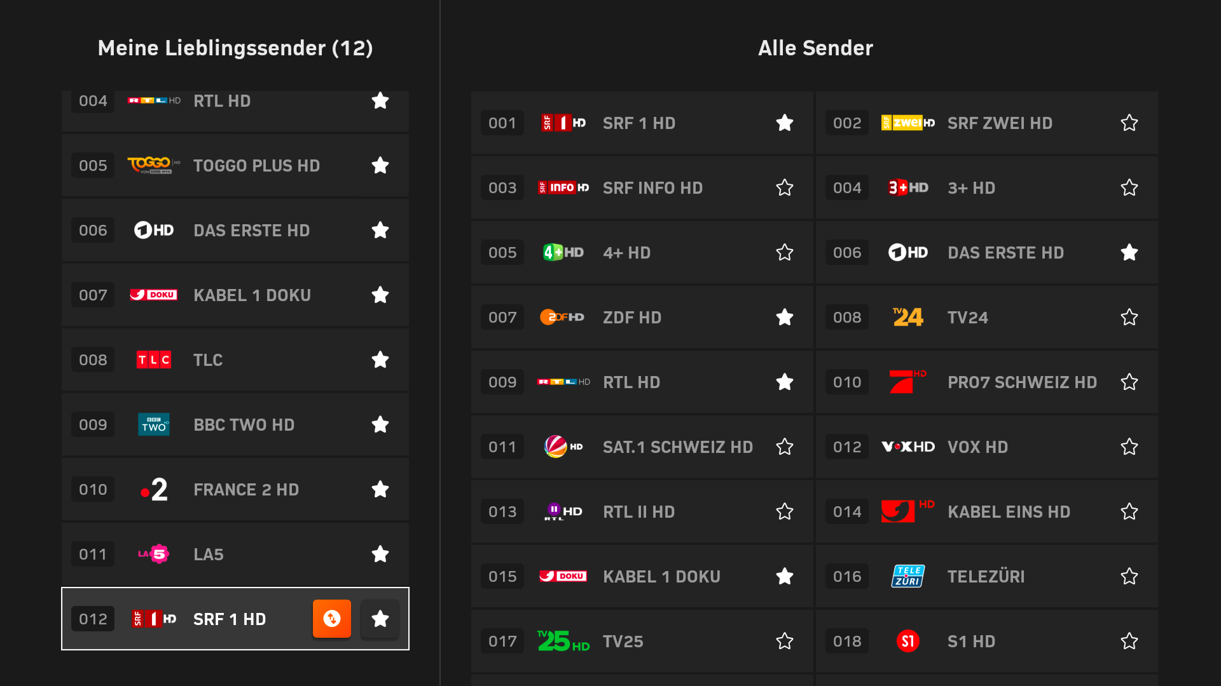Unstar LA5 in the favorites list
This screenshot has width=1221, height=686.
pyautogui.click(x=380, y=555)
